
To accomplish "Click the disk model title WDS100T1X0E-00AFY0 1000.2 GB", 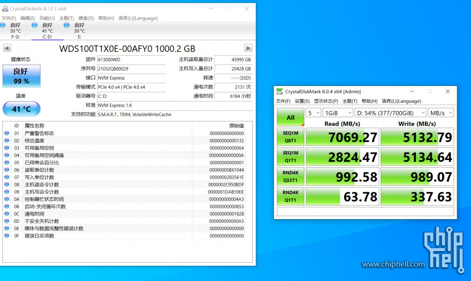I will [127, 49].
